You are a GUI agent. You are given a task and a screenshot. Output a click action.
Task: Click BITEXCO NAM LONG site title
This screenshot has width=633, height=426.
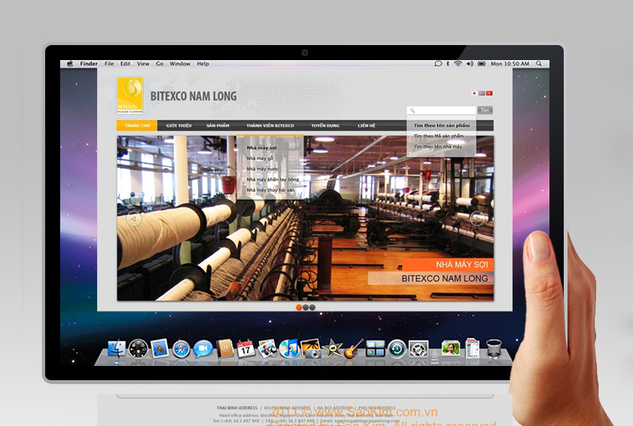193,96
